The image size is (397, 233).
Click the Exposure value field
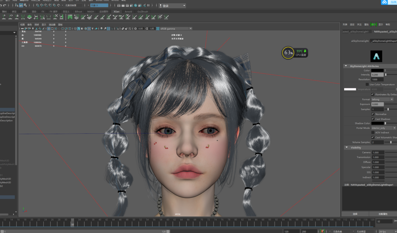click(x=378, y=104)
